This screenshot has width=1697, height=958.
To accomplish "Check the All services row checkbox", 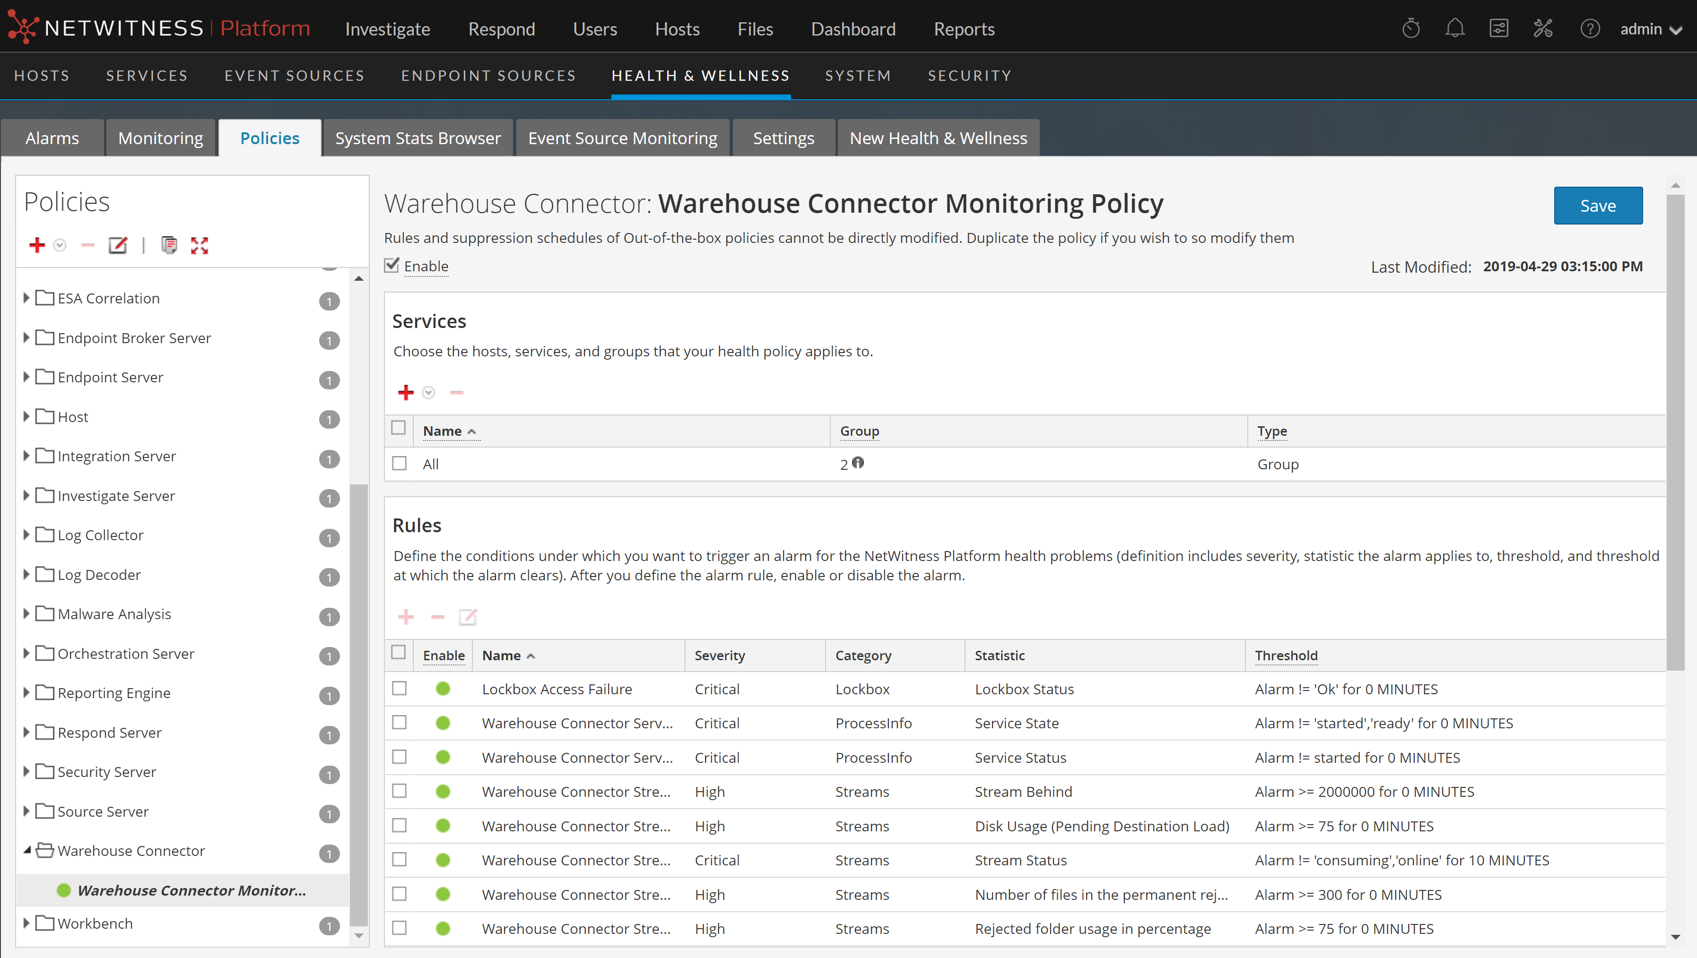I will (399, 463).
